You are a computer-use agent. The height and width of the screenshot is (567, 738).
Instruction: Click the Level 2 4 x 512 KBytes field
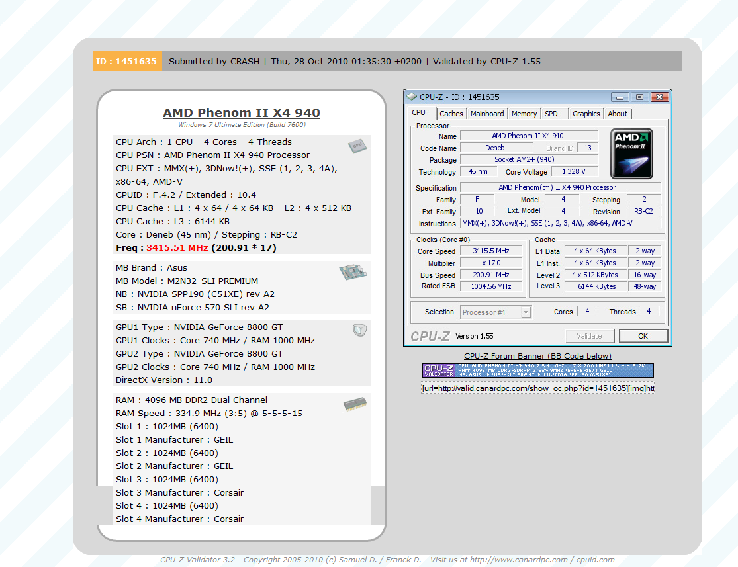pos(596,275)
